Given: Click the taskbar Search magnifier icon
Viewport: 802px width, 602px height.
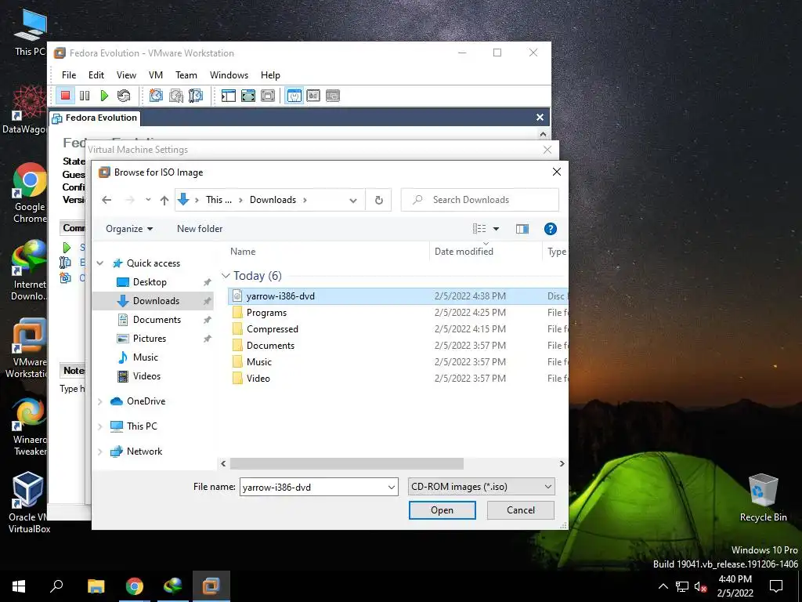Looking at the screenshot, I should (x=56, y=586).
